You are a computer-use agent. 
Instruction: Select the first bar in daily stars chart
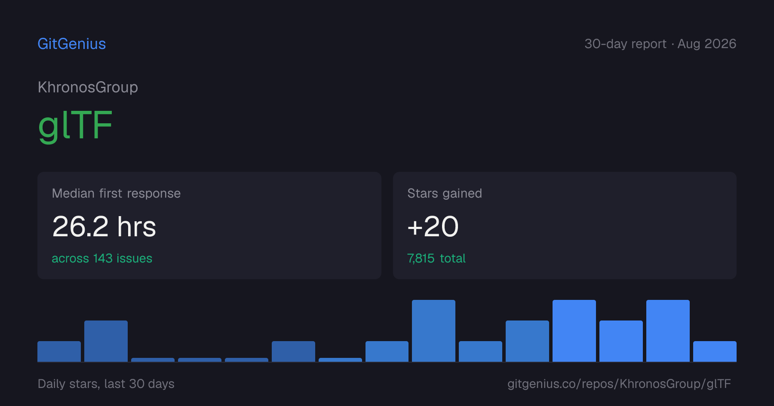[x=59, y=351]
